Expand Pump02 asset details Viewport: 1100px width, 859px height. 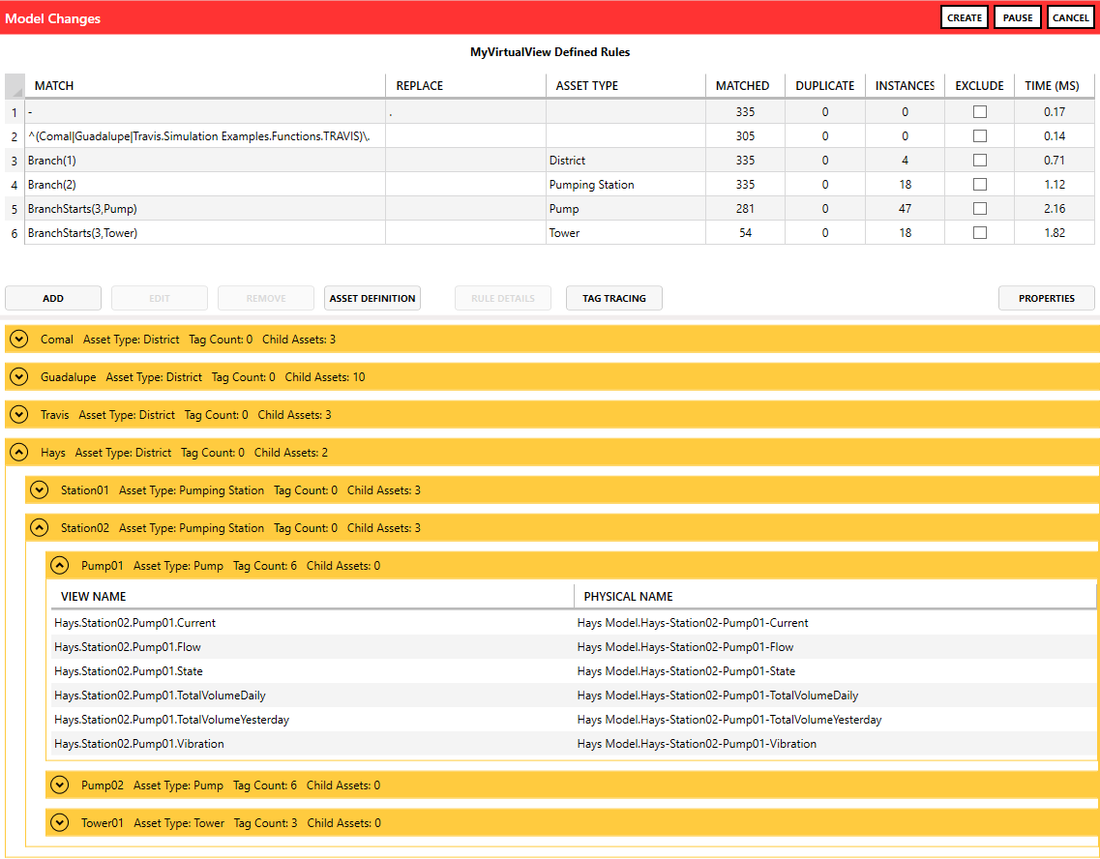pyautogui.click(x=60, y=785)
